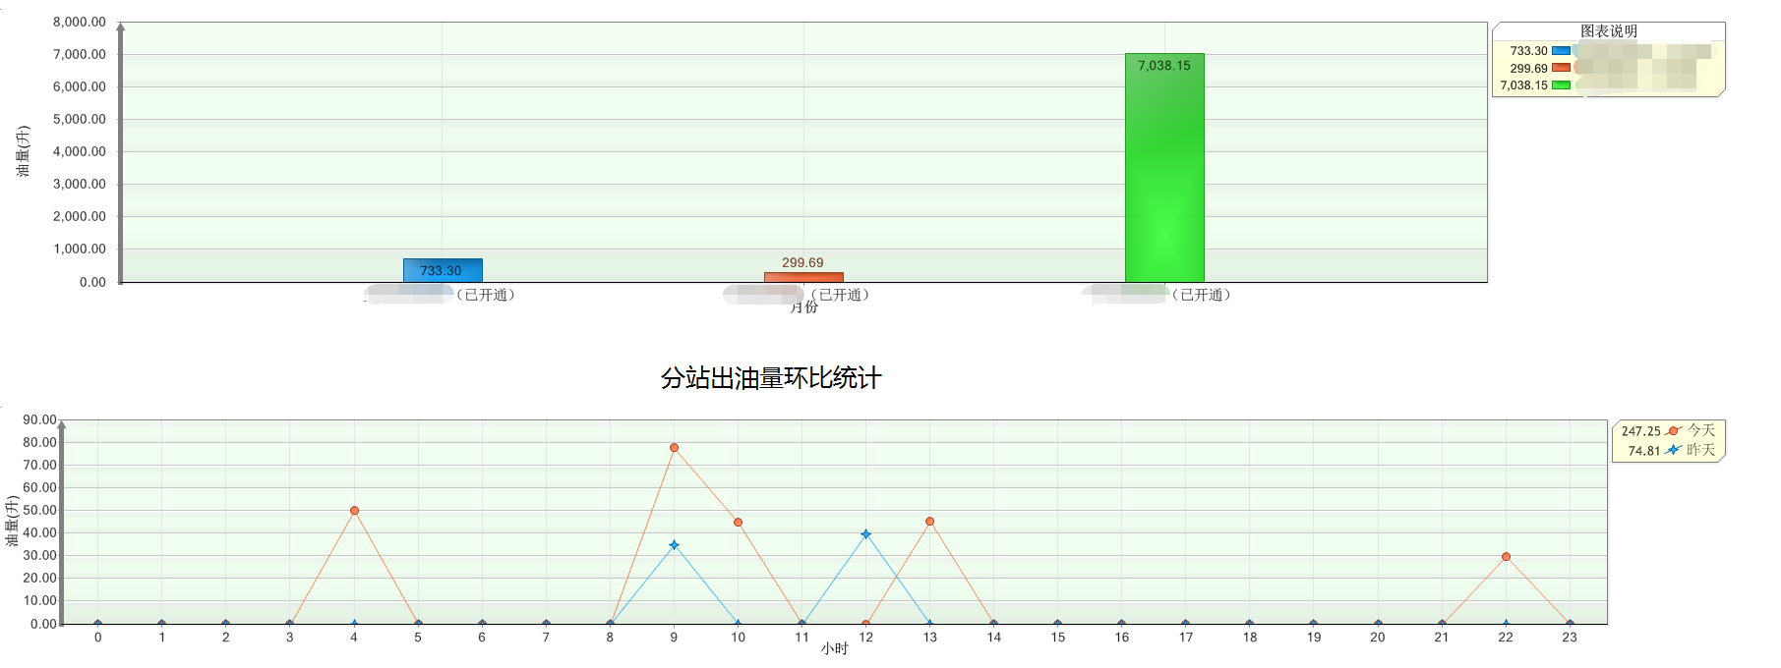Click hour 23 on the x-axis
The image size is (1781, 668).
click(x=1570, y=638)
